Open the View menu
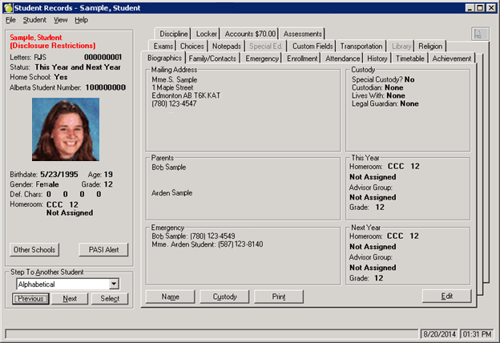The image size is (500, 343). (x=61, y=19)
